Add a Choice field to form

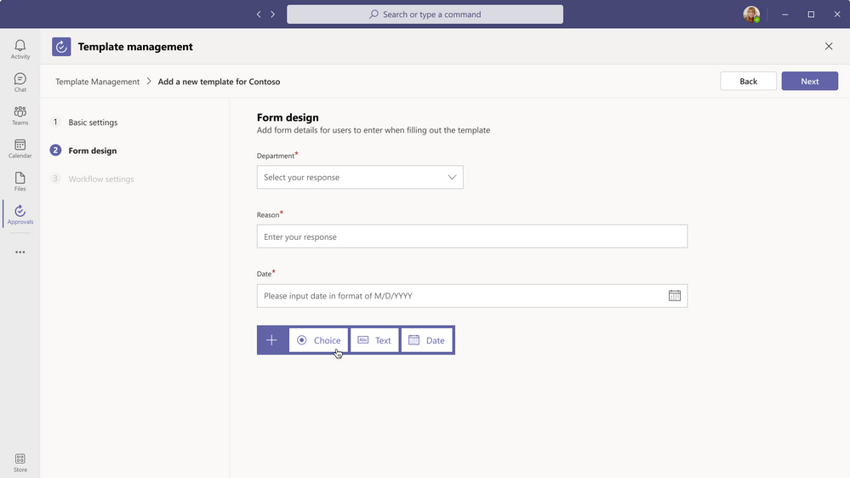point(318,340)
